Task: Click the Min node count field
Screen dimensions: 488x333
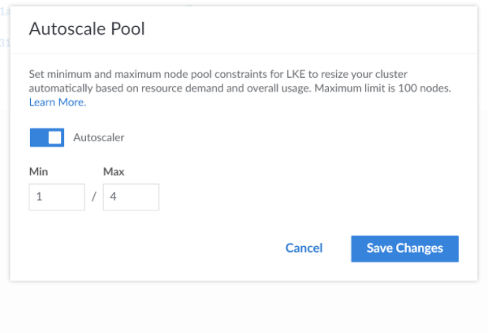Action: point(57,197)
